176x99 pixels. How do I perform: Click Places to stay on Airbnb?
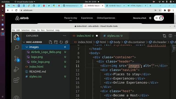(71, 18)
